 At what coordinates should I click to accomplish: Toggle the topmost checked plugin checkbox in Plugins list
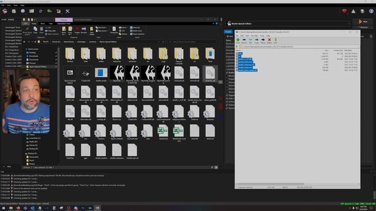pyautogui.click(x=227, y=73)
